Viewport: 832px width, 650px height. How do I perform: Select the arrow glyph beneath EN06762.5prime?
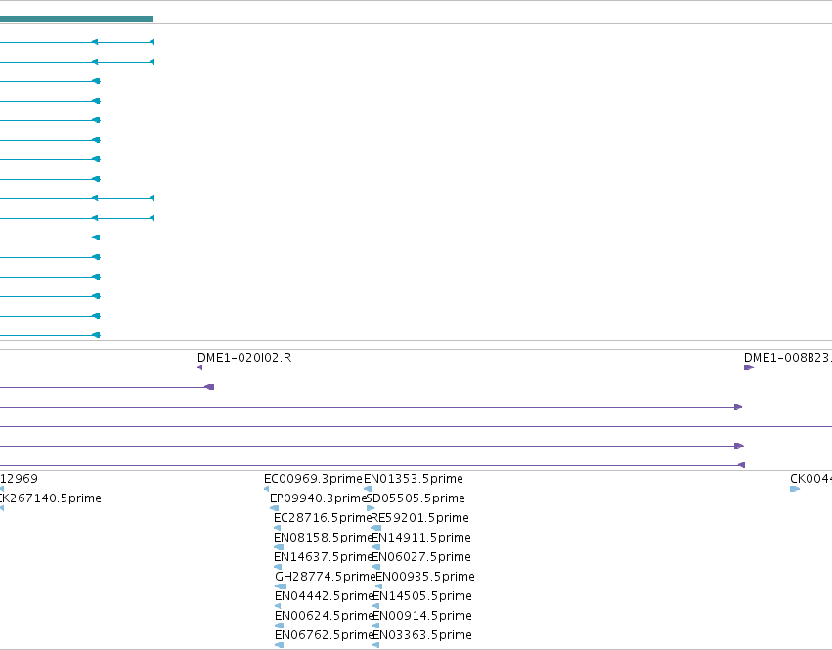[279, 645]
